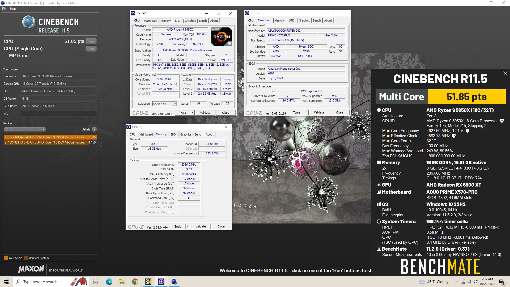Open SPD tab in CPU-Z CPU window
Viewport: 510px width, 287px height.
(178, 21)
